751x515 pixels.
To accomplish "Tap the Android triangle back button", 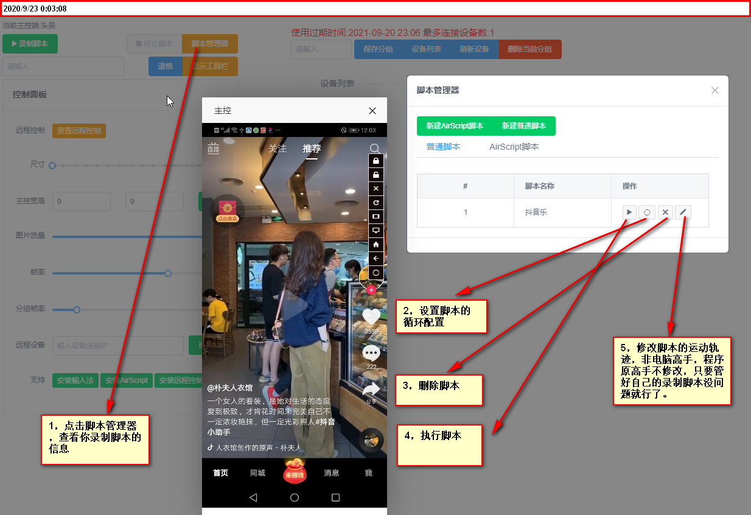I will point(253,497).
